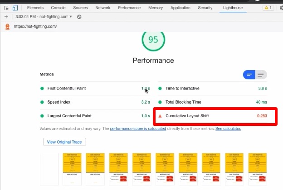Viewport: 283px width, 190px height.
Task: Click the 95 performance score gauge
Action: click(153, 40)
